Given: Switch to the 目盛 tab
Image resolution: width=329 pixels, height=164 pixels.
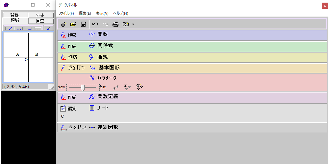Looking at the screenshot, I should click(40, 21).
